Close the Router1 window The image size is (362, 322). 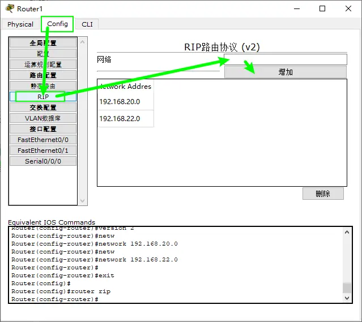(348, 8)
